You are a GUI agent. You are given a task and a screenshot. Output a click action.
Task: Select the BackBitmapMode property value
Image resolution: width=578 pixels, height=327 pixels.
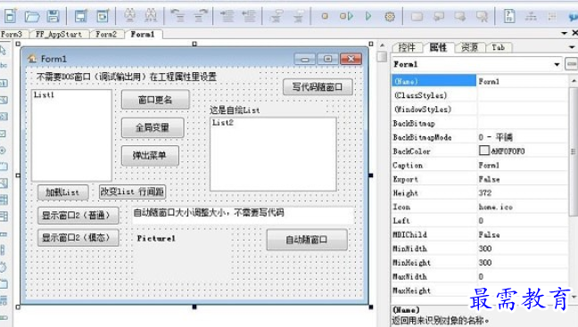pyautogui.click(x=523, y=137)
